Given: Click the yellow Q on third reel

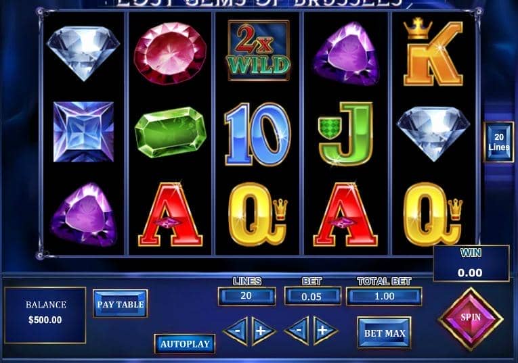Looking at the screenshot, I should 258,214.
